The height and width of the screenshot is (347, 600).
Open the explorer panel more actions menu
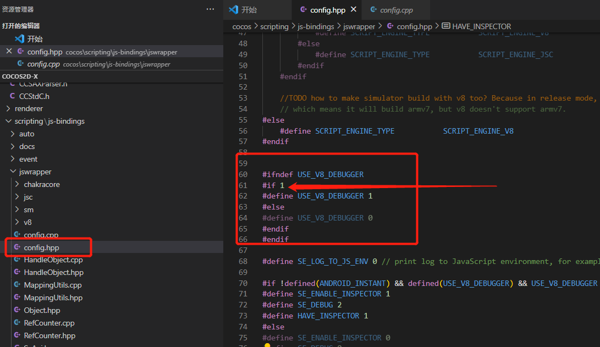(210, 9)
